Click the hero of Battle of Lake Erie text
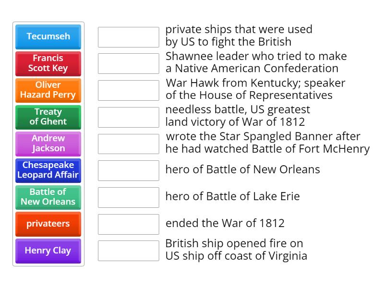384x288 pixels. 232,196
